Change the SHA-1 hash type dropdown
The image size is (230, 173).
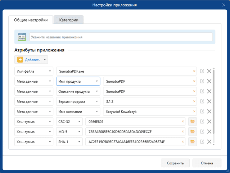click(69, 142)
